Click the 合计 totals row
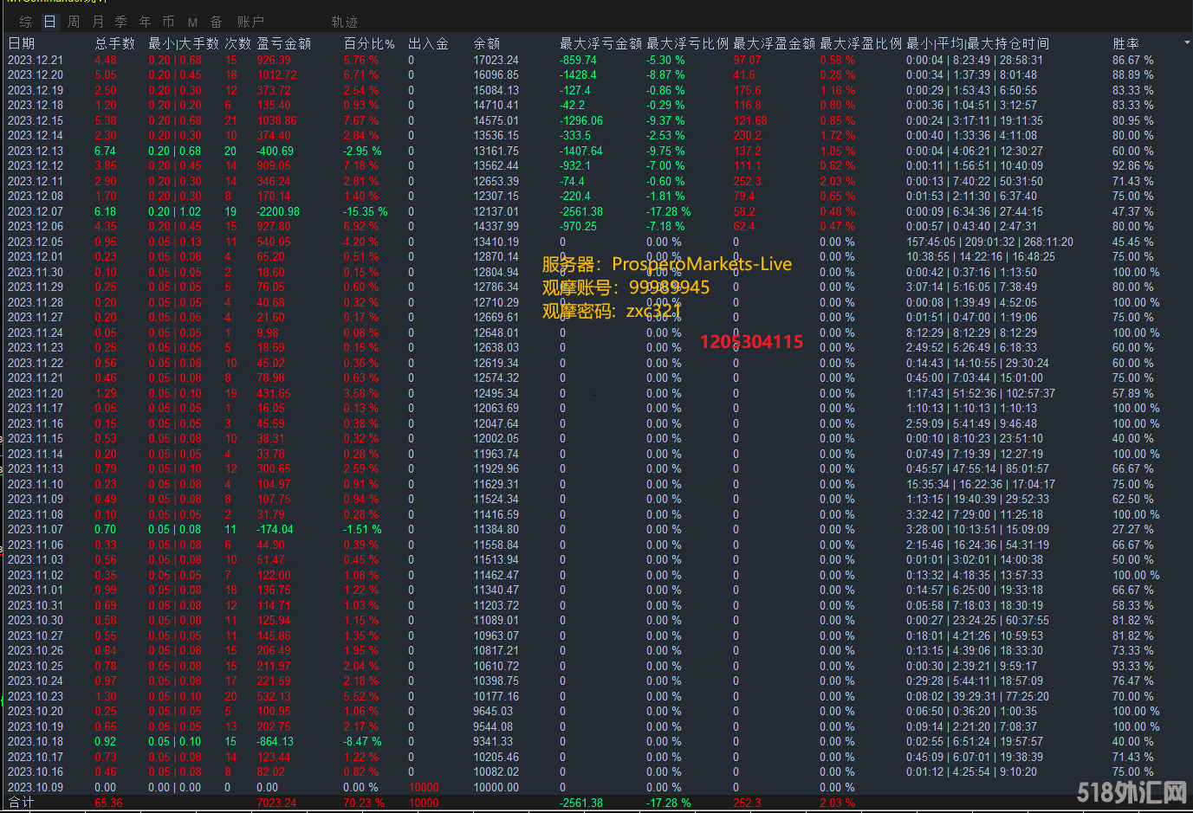Screen dimensions: 1193x813 (x=21, y=803)
